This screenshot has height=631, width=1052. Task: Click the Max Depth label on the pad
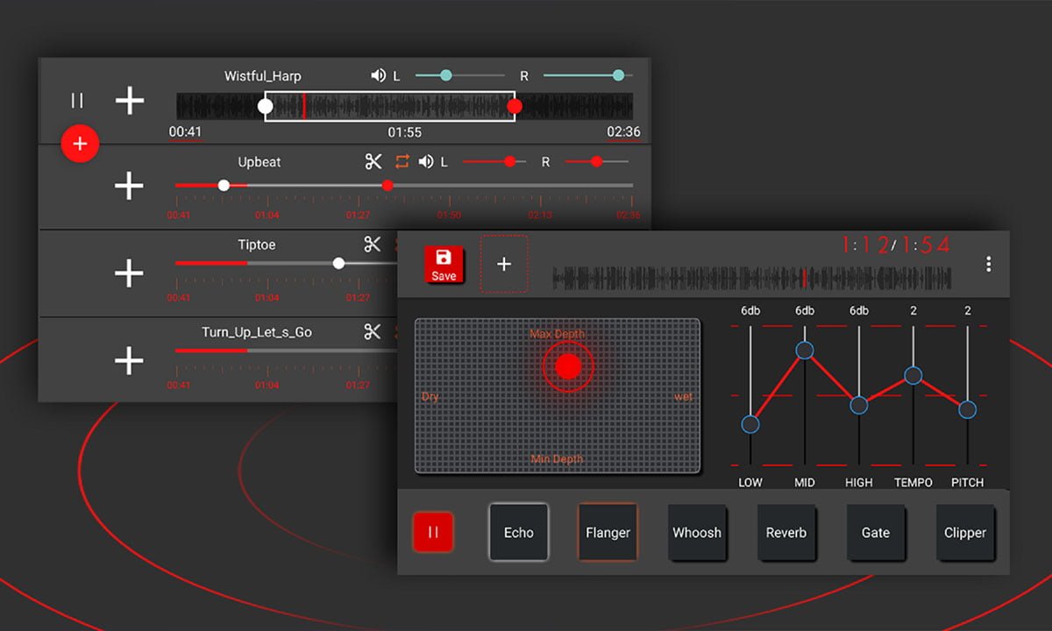[x=558, y=334]
